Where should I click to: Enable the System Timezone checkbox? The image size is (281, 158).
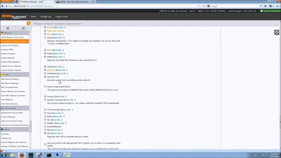tap(45, 100)
